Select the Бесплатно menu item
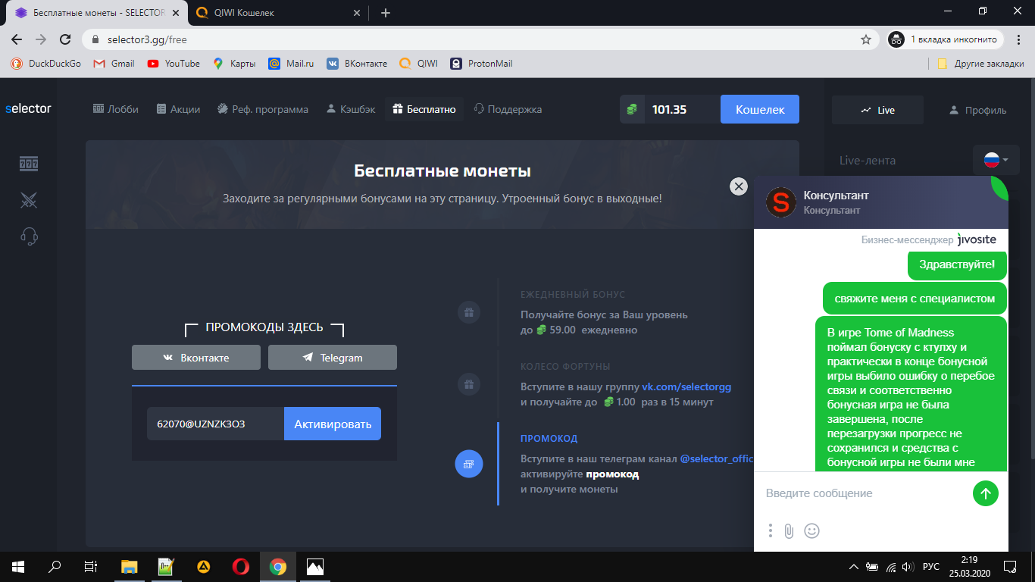The width and height of the screenshot is (1035, 582). click(424, 109)
